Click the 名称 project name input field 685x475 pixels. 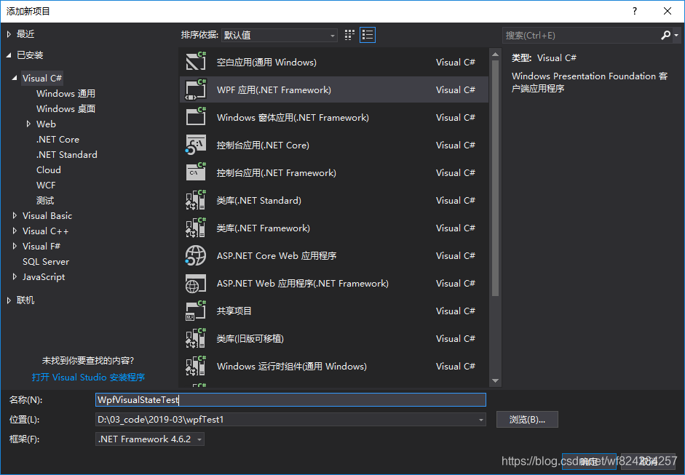tap(290, 400)
